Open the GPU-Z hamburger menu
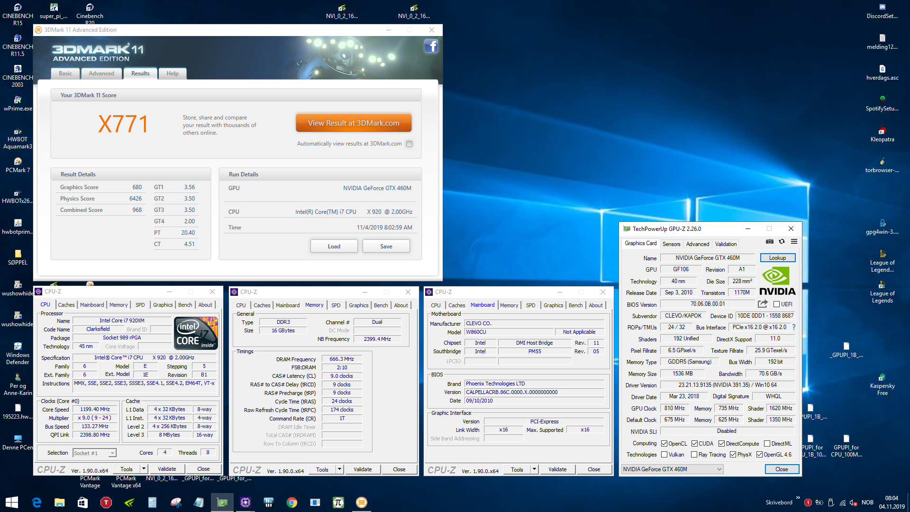 [x=794, y=242]
